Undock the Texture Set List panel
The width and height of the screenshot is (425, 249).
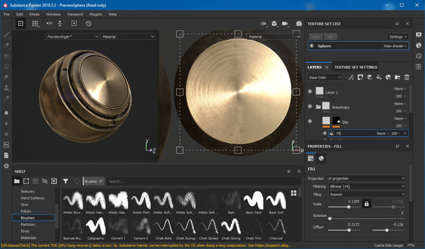(x=397, y=24)
